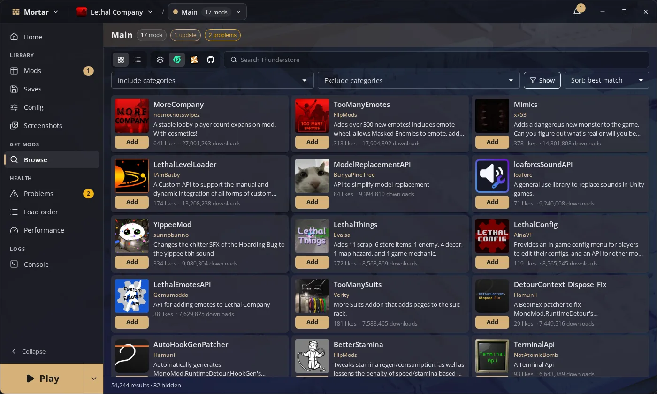This screenshot has height=394, width=657.
Task: Add the TooManyEmotes mod
Action: tap(312, 142)
